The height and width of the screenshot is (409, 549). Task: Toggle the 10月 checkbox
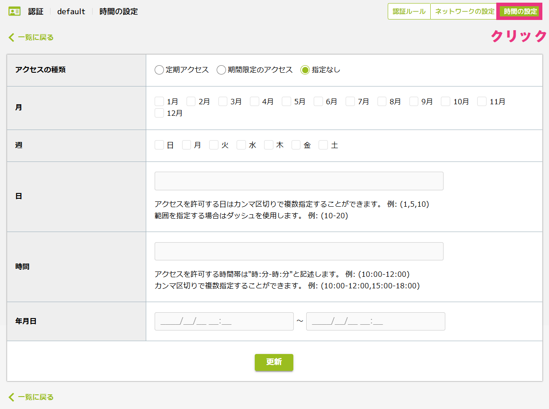446,102
